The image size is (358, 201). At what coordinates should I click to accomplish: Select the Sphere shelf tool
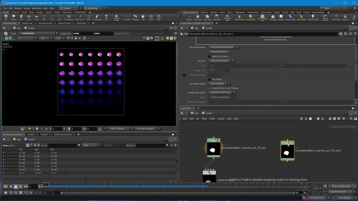(14, 17)
